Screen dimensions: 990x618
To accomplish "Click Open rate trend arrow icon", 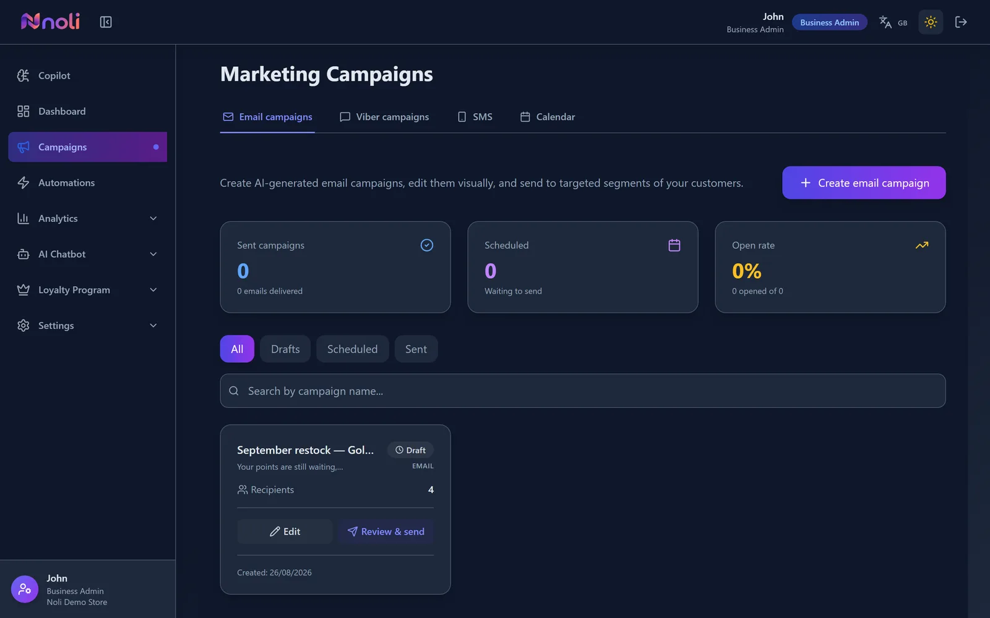I will click(922, 245).
